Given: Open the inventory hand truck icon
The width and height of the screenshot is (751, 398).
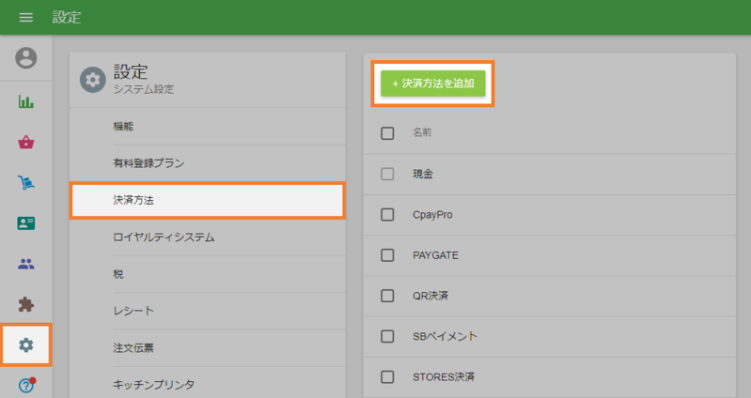Looking at the screenshot, I should pyautogui.click(x=26, y=183).
